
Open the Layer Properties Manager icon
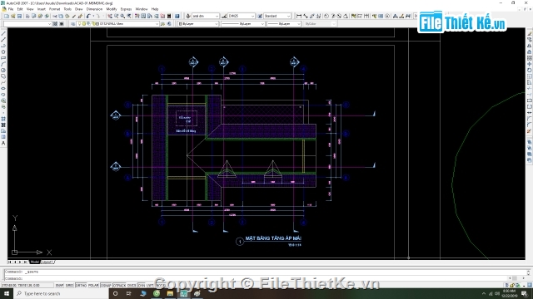click(x=73, y=24)
